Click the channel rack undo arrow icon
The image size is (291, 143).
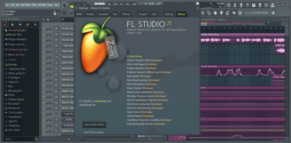tap(48, 20)
